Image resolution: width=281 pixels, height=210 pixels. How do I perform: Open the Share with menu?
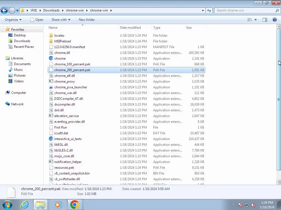pos(61,20)
